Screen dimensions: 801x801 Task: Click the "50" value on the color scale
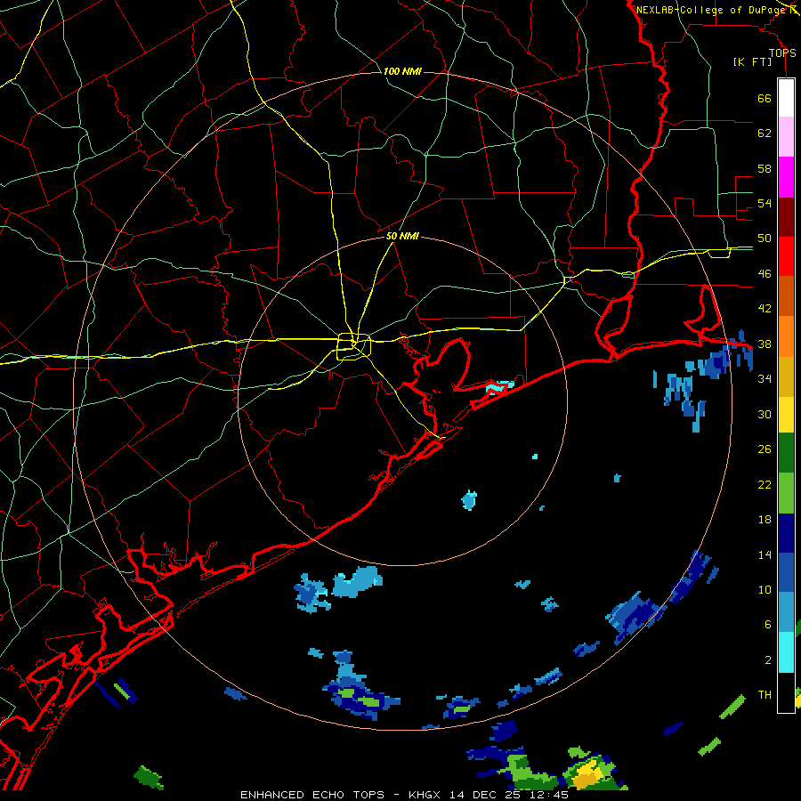pyautogui.click(x=765, y=239)
